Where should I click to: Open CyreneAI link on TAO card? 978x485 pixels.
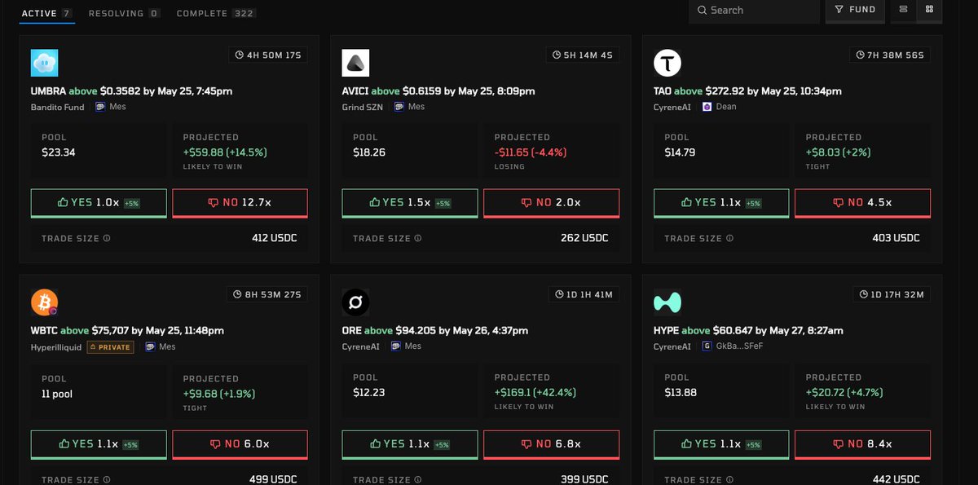[673, 107]
